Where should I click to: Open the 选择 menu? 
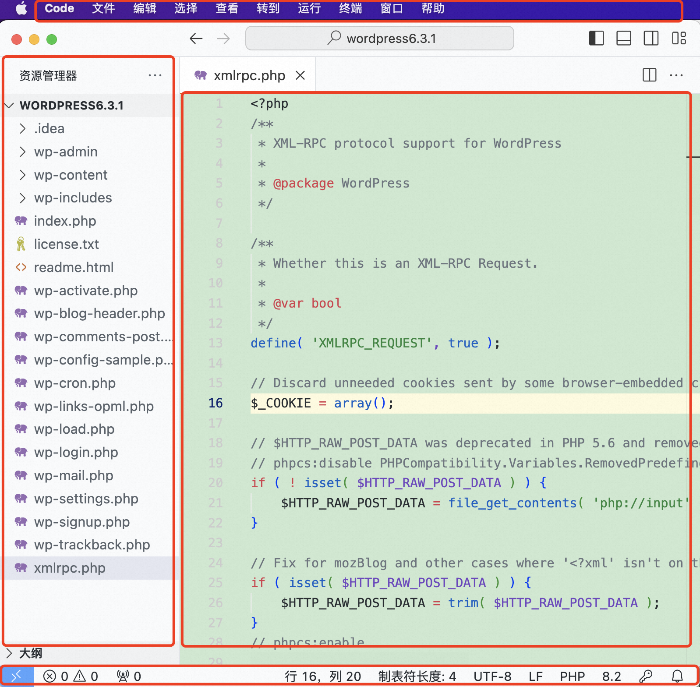pos(186,8)
